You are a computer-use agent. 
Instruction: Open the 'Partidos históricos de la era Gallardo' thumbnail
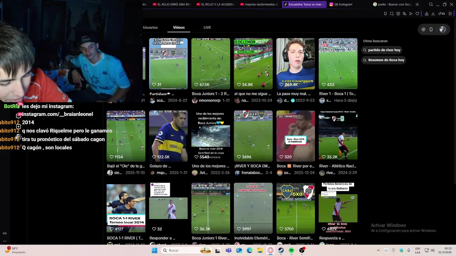pos(338,208)
